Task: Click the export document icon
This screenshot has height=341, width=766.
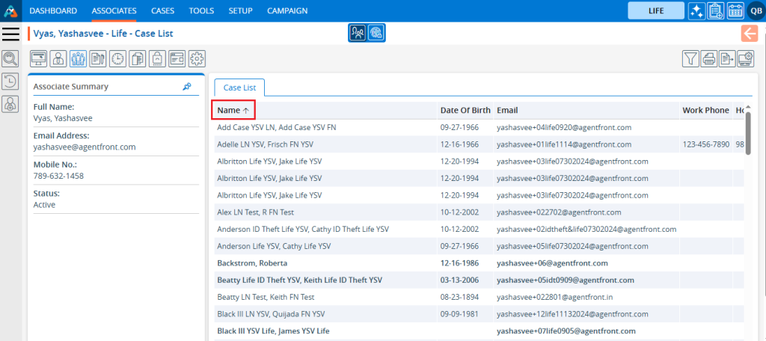Action: pos(727,59)
